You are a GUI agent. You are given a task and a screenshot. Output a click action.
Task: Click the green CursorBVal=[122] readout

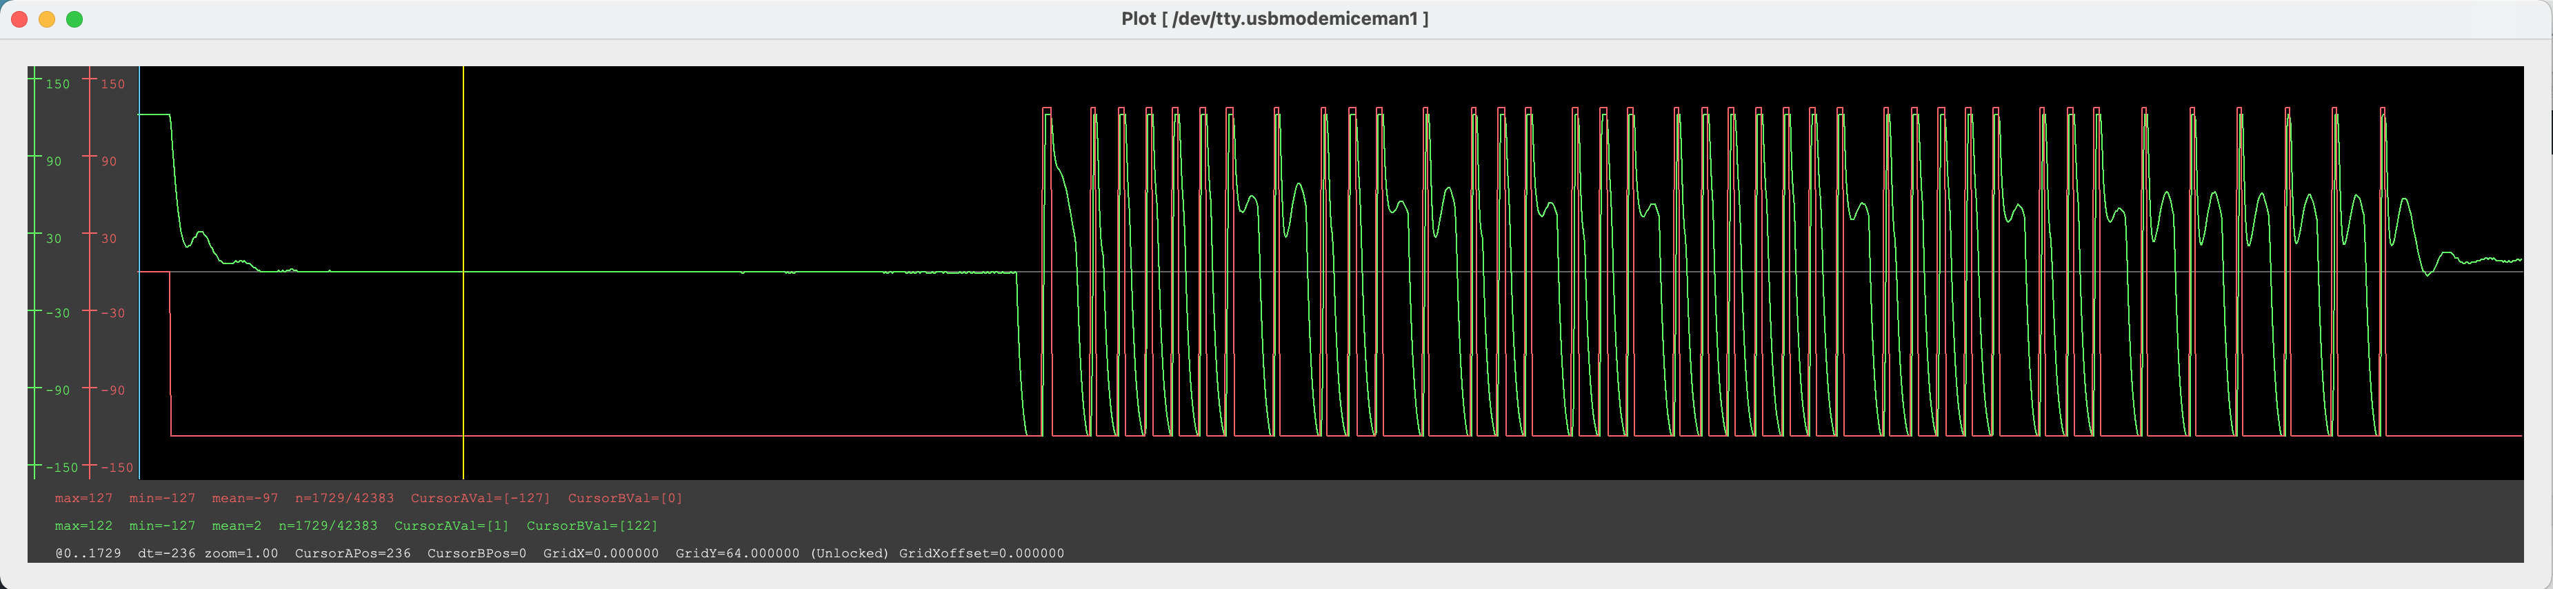tap(592, 526)
